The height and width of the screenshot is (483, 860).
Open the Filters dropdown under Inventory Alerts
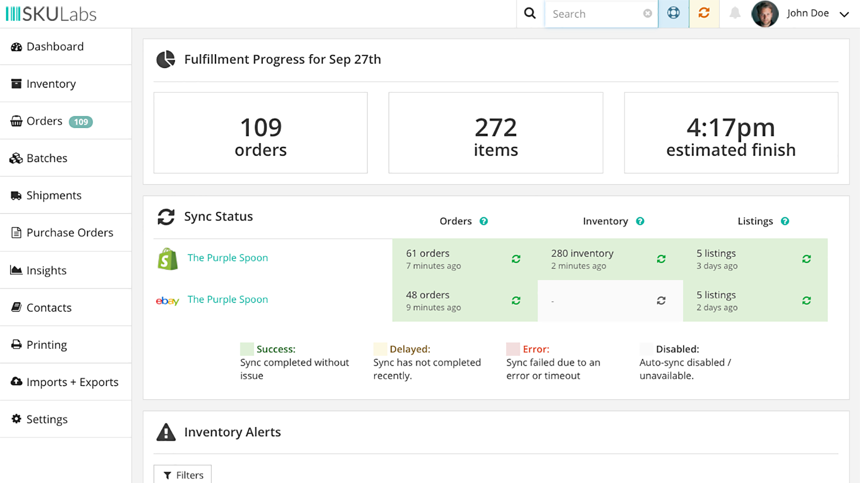(x=183, y=474)
